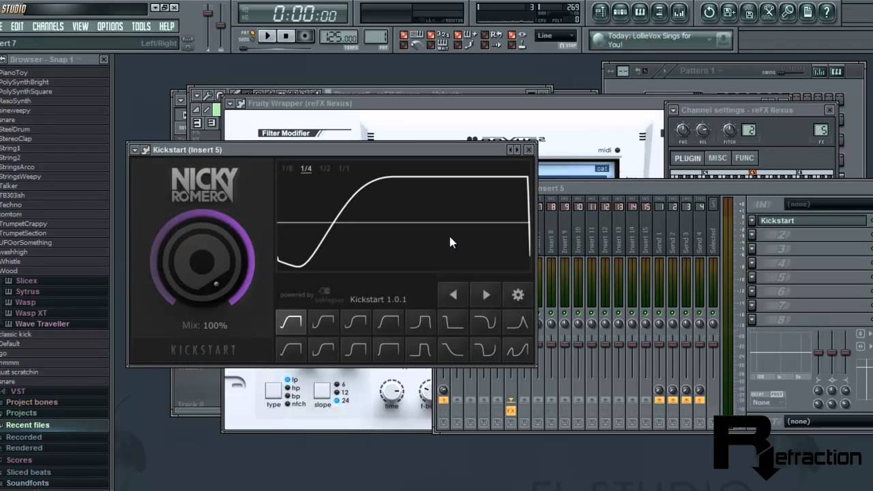Select last peak curve shape in top row
This screenshot has height=491, width=873.
pos(517,322)
